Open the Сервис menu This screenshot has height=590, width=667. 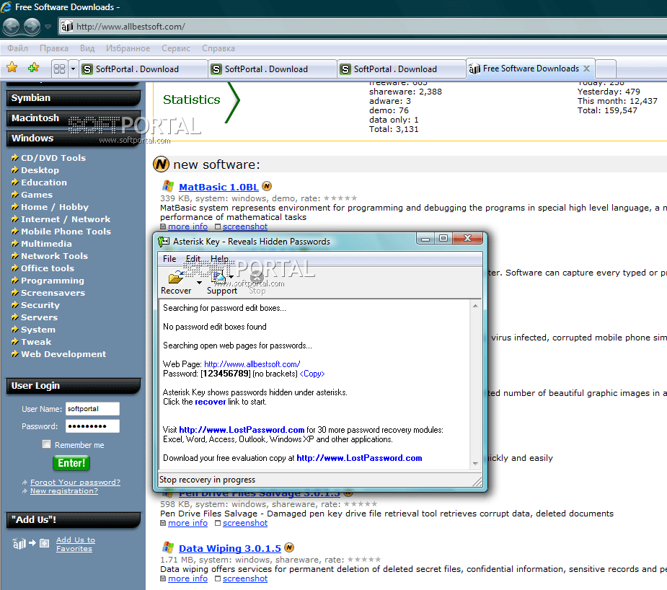pyautogui.click(x=176, y=48)
